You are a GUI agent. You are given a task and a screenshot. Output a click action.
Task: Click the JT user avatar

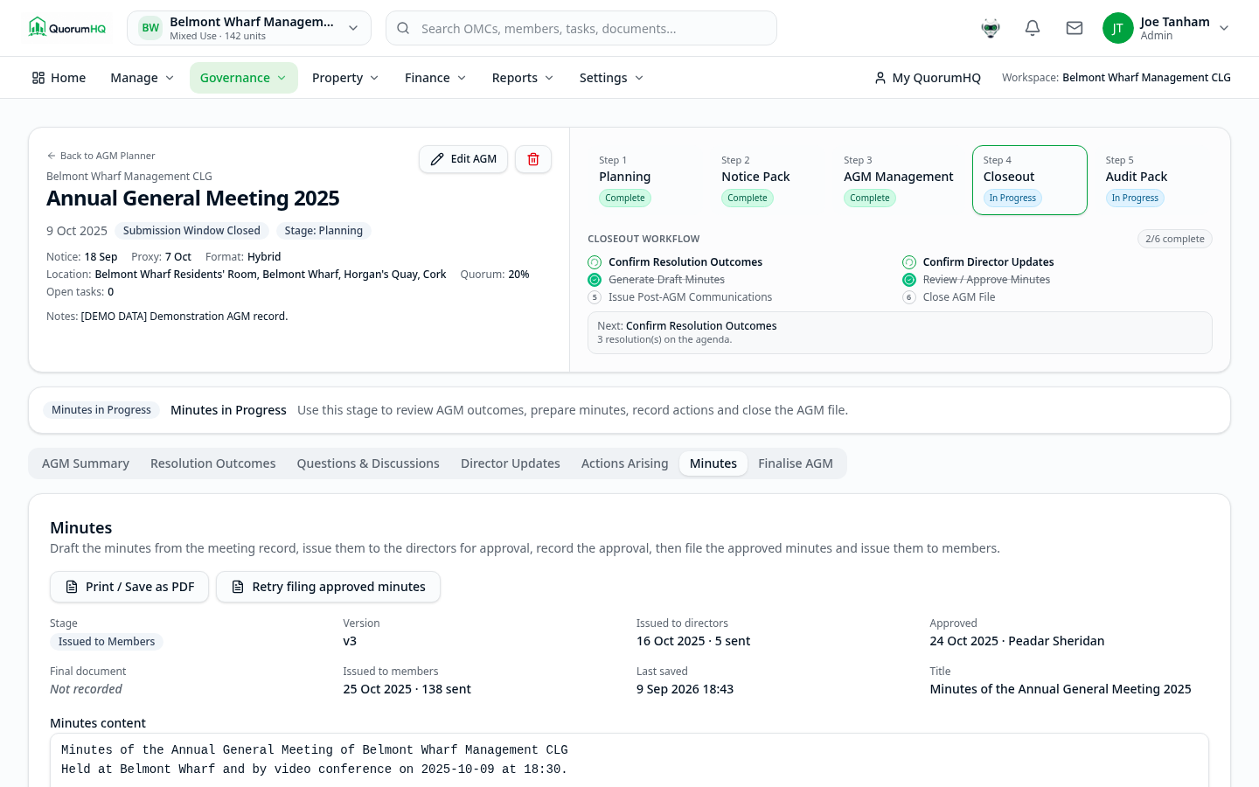(1117, 28)
